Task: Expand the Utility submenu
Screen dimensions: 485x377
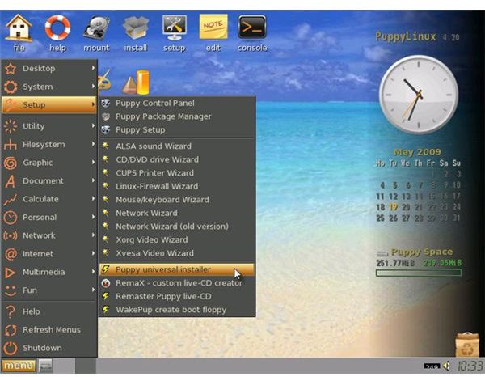Action: click(49, 126)
